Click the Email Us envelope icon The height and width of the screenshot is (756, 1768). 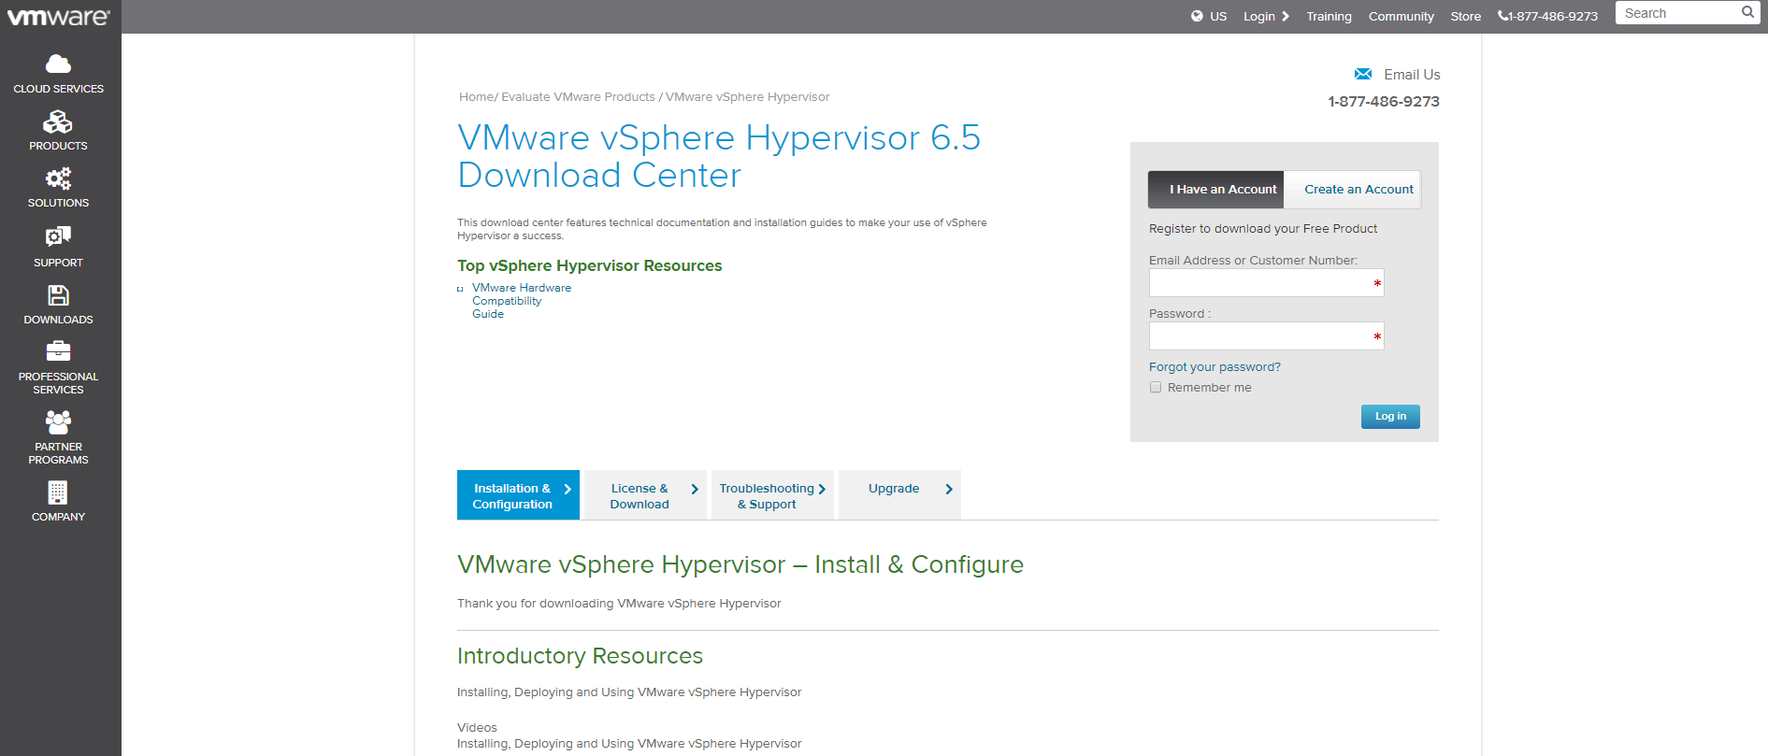click(1363, 74)
